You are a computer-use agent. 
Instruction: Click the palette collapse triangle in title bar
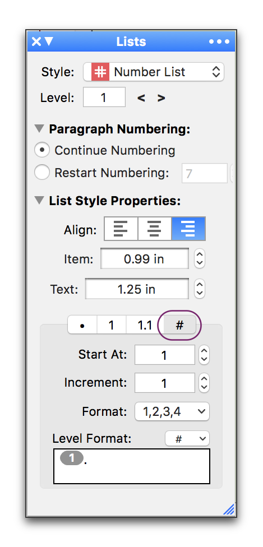tap(49, 41)
